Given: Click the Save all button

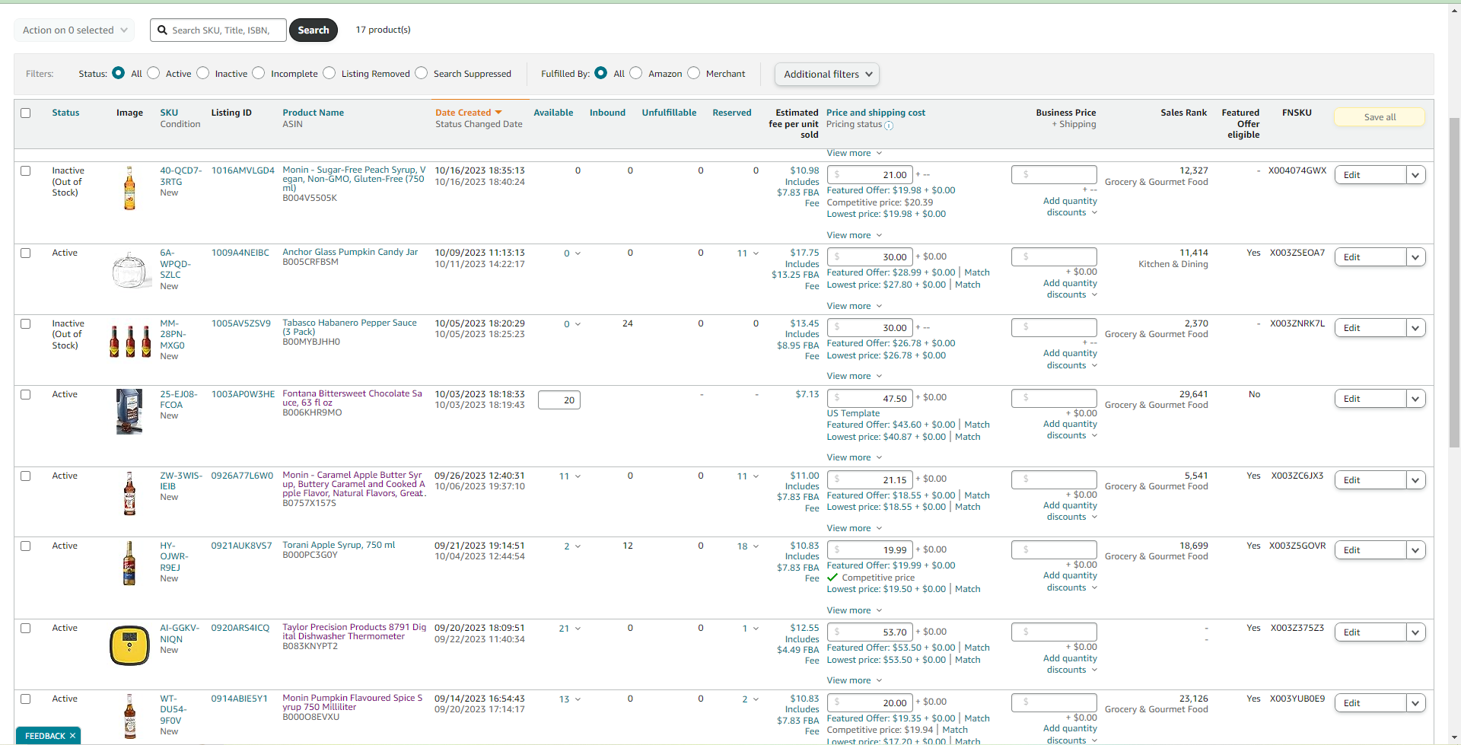Looking at the screenshot, I should 1380,117.
